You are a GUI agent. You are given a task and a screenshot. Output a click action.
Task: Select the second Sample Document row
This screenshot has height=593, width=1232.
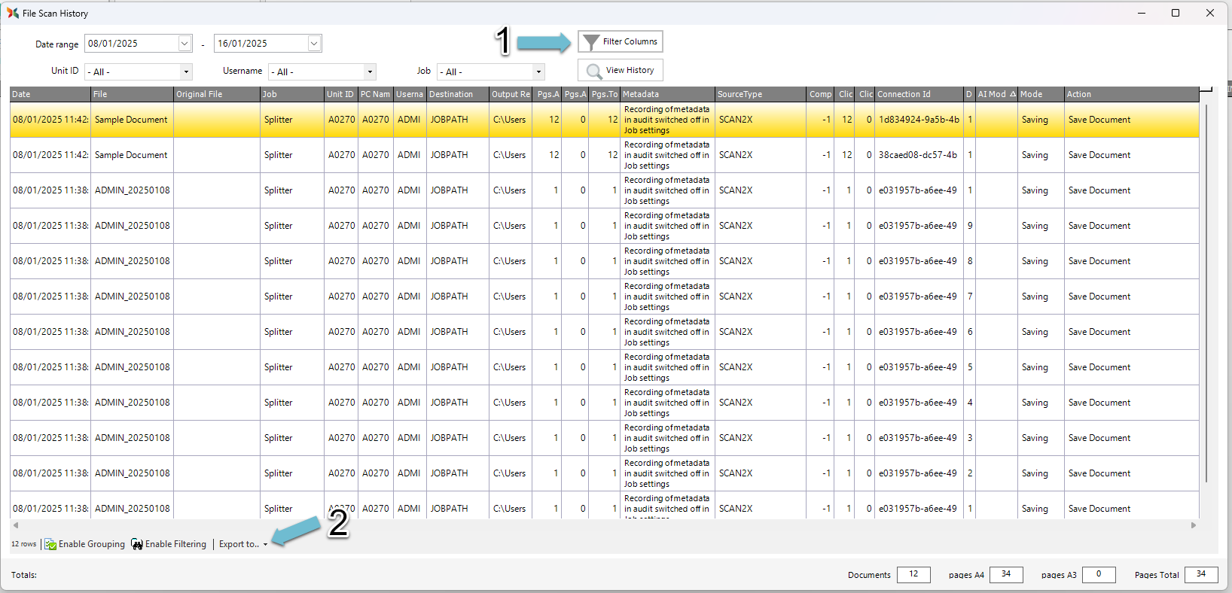click(x=131, y=155)
